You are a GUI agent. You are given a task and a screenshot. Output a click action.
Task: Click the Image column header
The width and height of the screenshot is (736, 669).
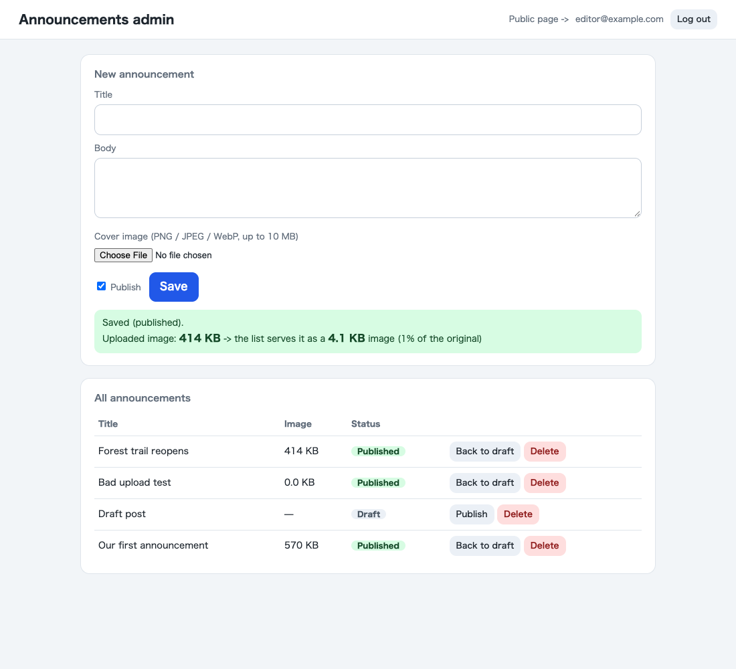[298, 424]
